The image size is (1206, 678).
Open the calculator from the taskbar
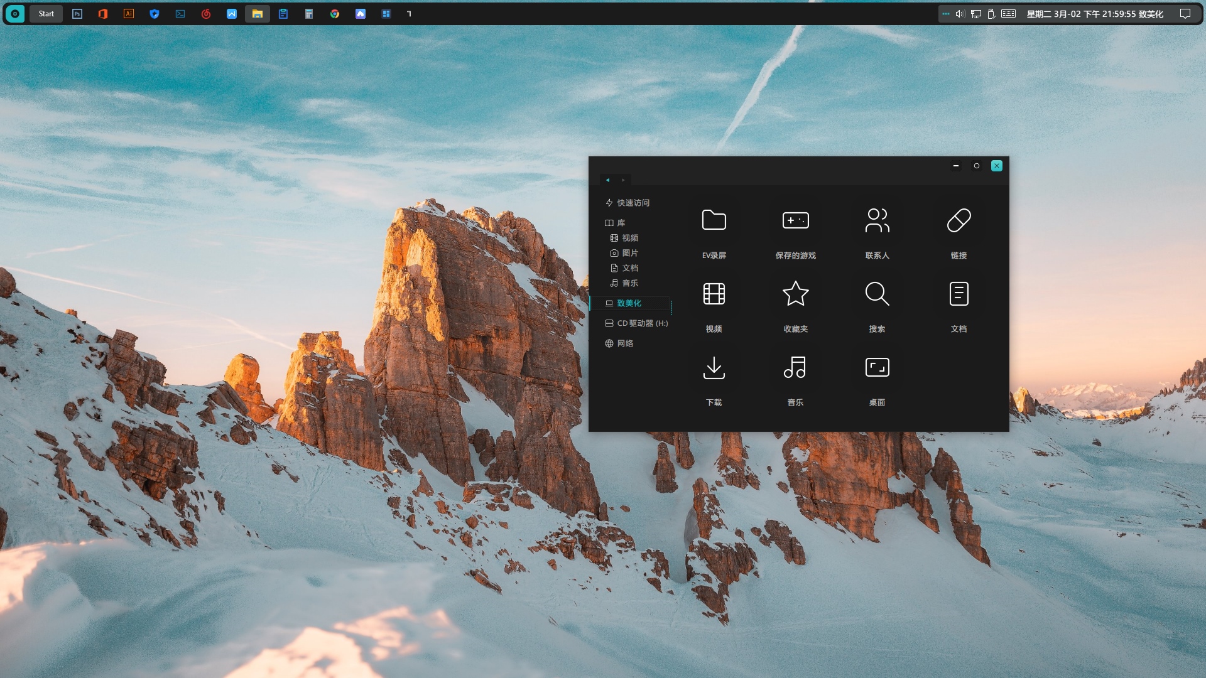point(309,13)
